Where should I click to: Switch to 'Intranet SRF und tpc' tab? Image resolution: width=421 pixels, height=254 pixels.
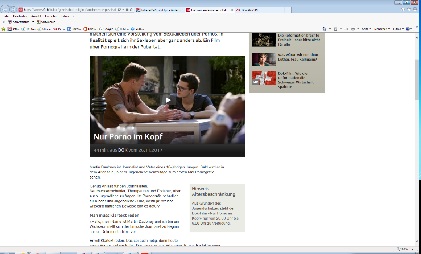160,10
